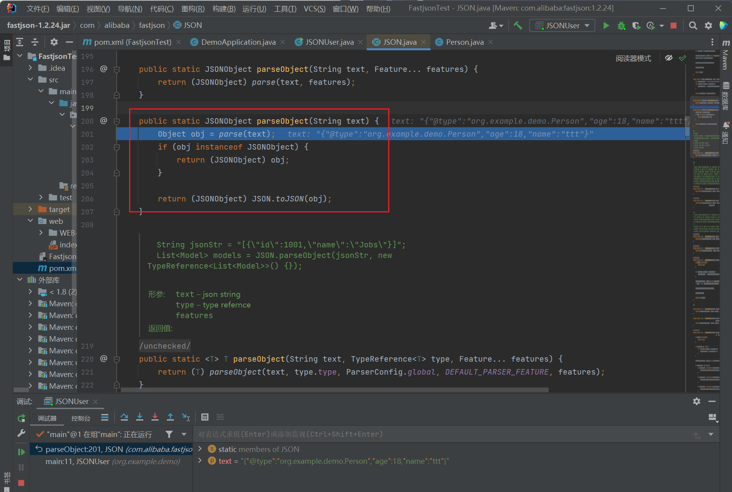Click the Run to Cursor icon

click(186, 417)
